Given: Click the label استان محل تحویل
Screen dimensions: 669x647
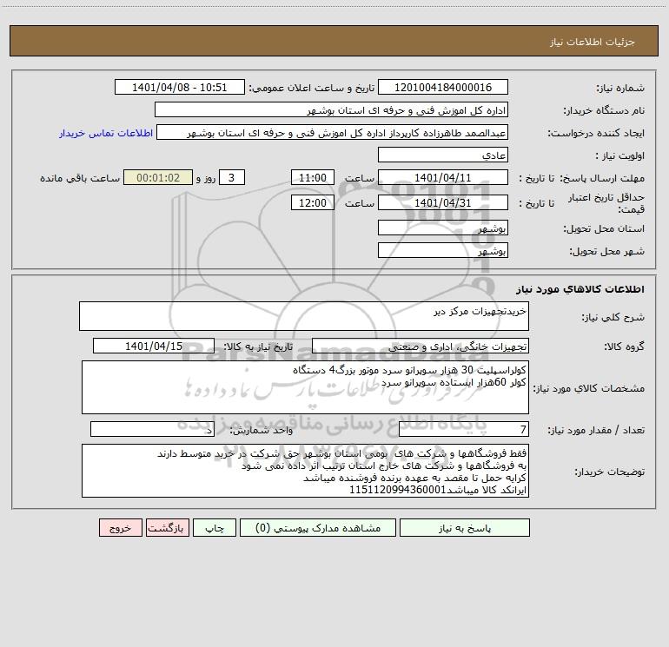Looking at the screenshot, I should 604,228.
